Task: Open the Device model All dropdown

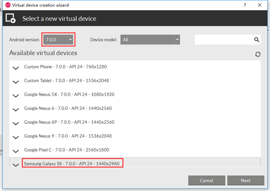Action: click(x=150, y=40)
